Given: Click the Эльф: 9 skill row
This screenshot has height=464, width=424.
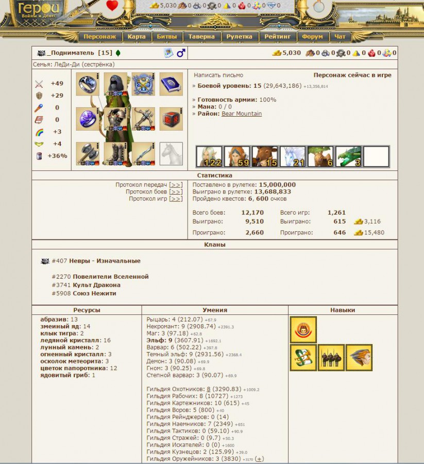Looking at the screenshot, I should point(184,340).
